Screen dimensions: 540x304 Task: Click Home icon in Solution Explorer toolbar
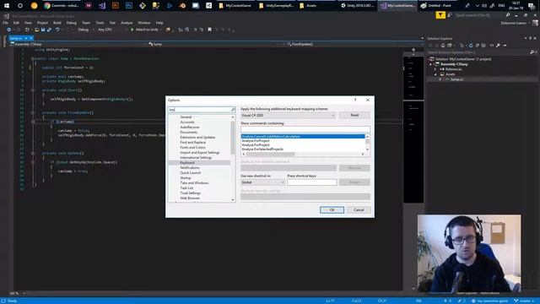(x=443, y=45)
